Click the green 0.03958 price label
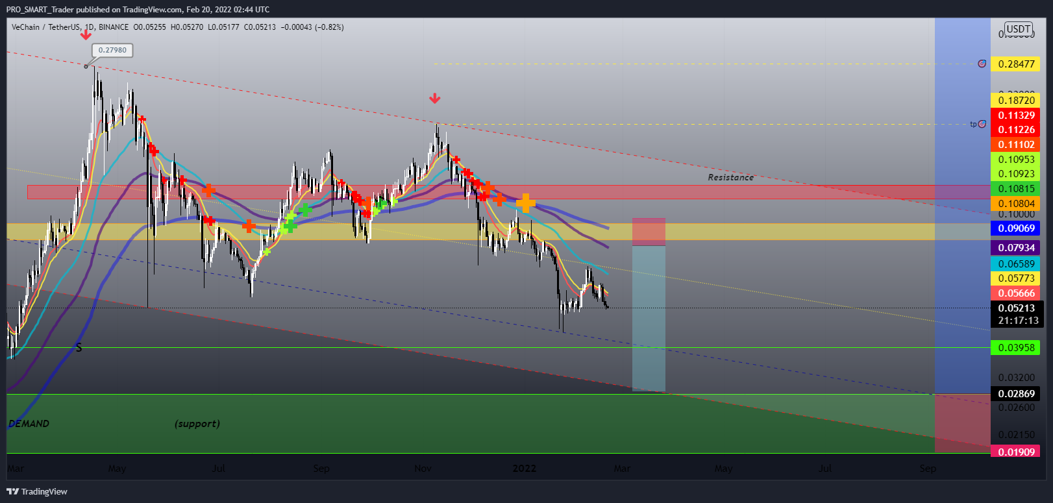This screenshot has height=503, width=1053. click(1015, 348)
